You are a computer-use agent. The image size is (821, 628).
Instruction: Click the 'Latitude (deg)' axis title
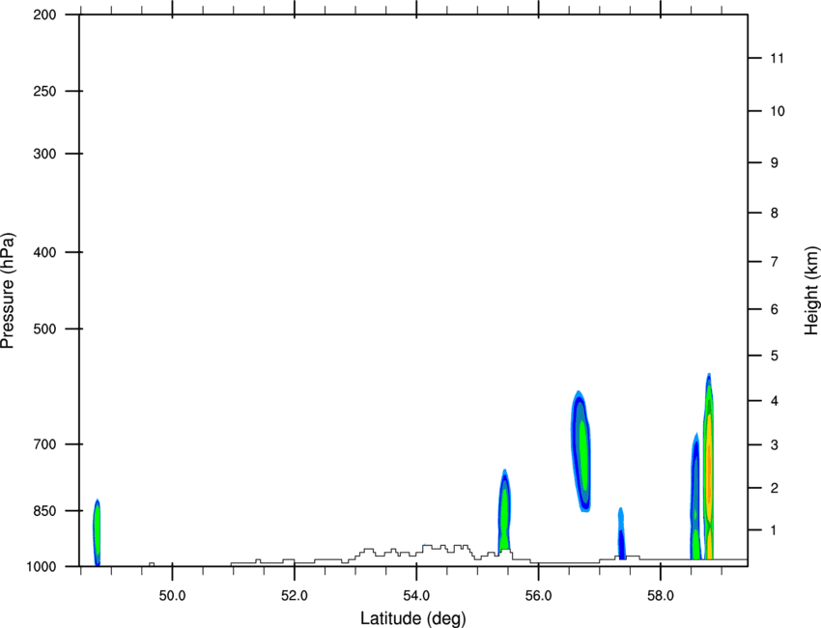click(412, 618)
